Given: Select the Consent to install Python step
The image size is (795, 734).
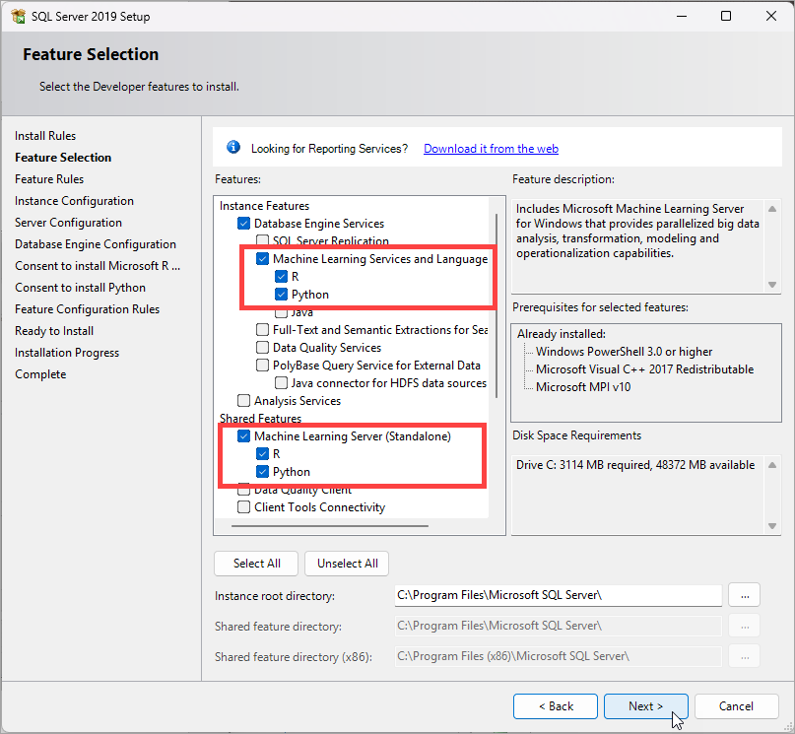Looking at the screenshot, I should coord(80,288).
